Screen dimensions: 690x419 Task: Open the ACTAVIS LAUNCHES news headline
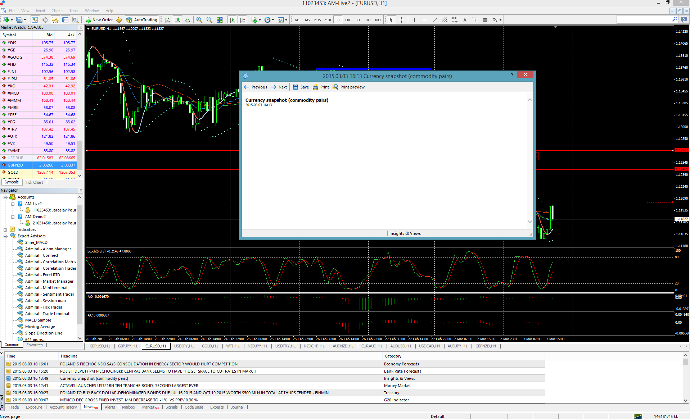(x=129, y=386)
